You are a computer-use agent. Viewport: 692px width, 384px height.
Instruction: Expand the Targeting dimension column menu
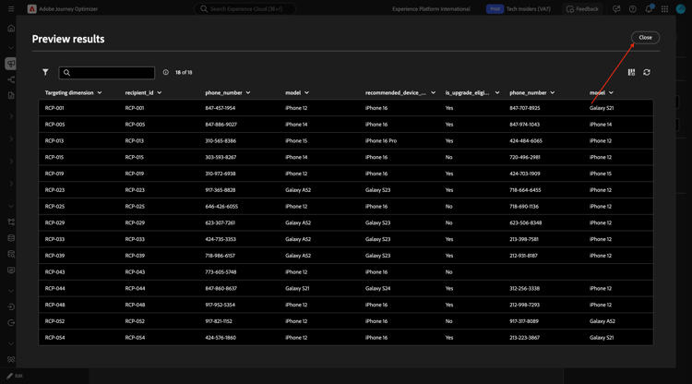coord(100,92)
